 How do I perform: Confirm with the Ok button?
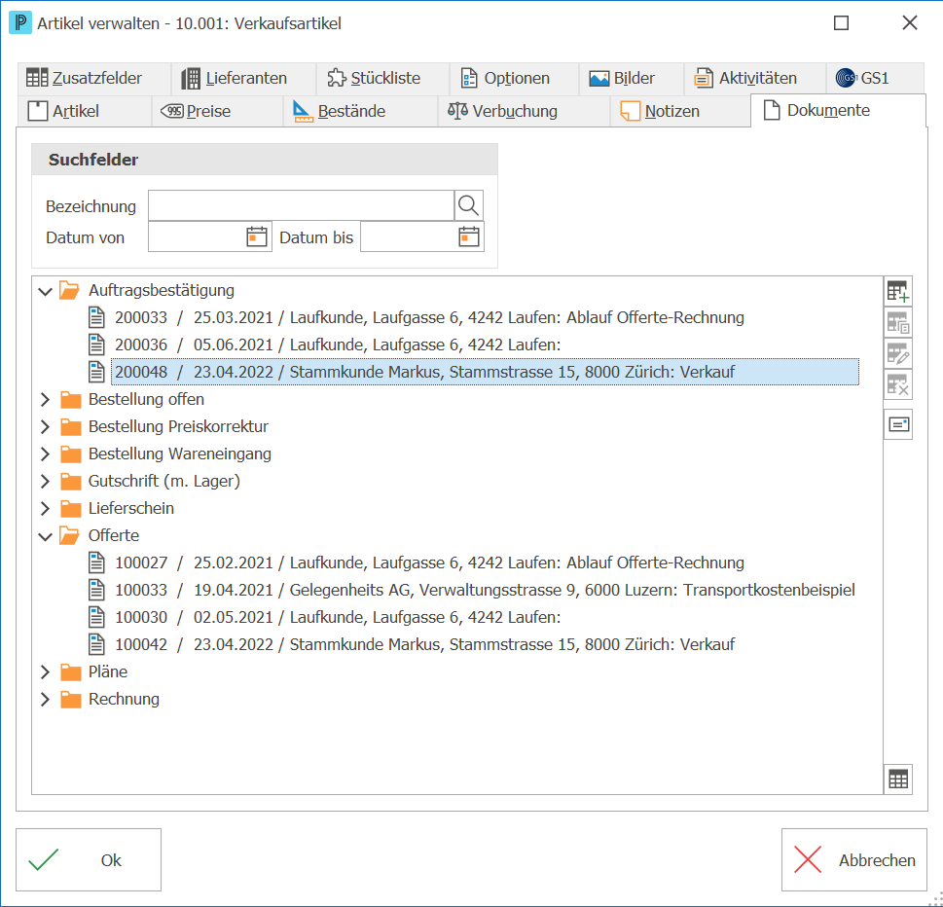[89, 859]
